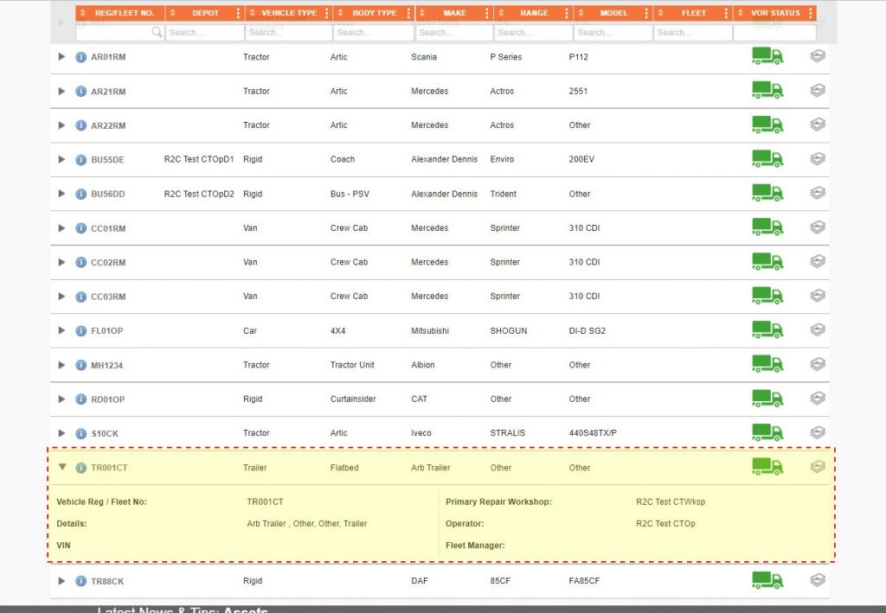Click the green truck icon on the RD01OP row
This screenshot has height=613, width=886.
click(767, 399)
